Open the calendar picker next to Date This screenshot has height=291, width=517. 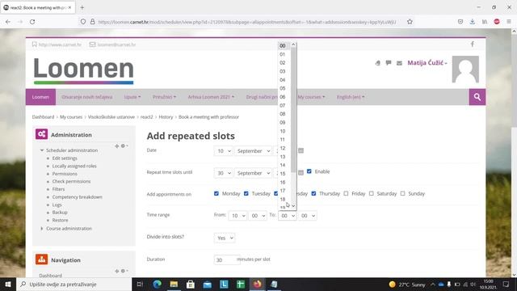(301, 151)
